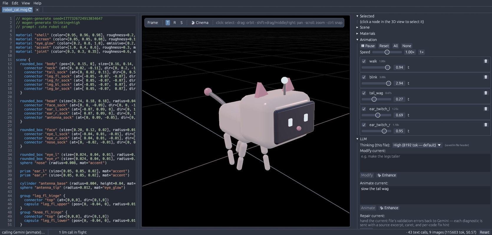The image size is (492, 235).
Task: Delete ear_twitch_l via its trash icon
Action: [x=486, y=109]
